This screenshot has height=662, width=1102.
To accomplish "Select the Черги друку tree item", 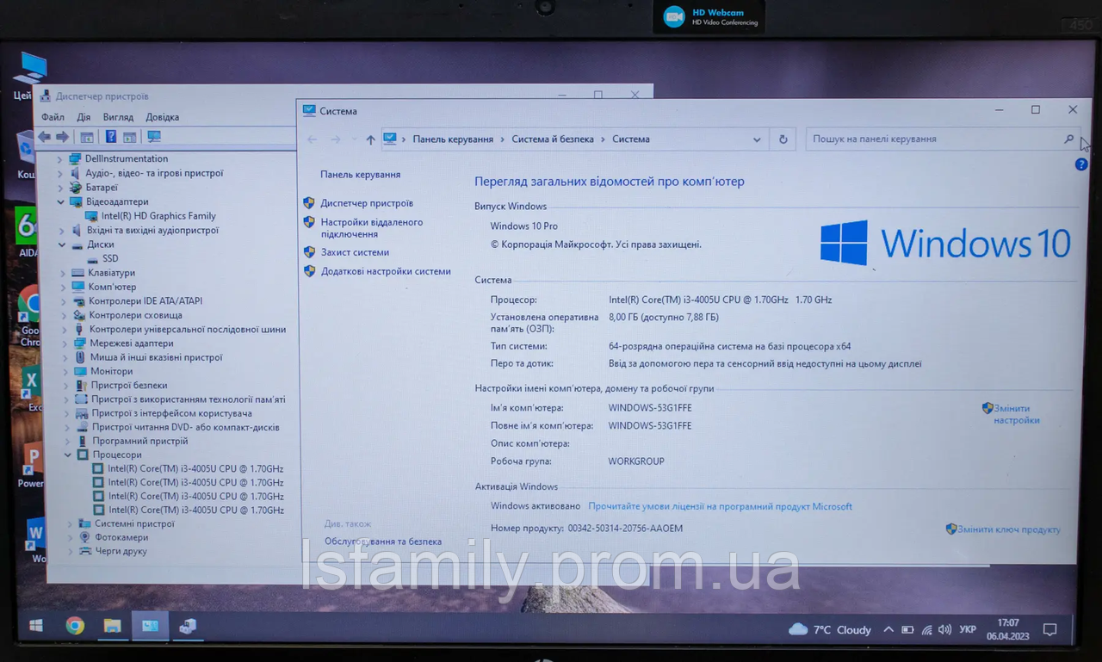I will click(x=121, y=551).
